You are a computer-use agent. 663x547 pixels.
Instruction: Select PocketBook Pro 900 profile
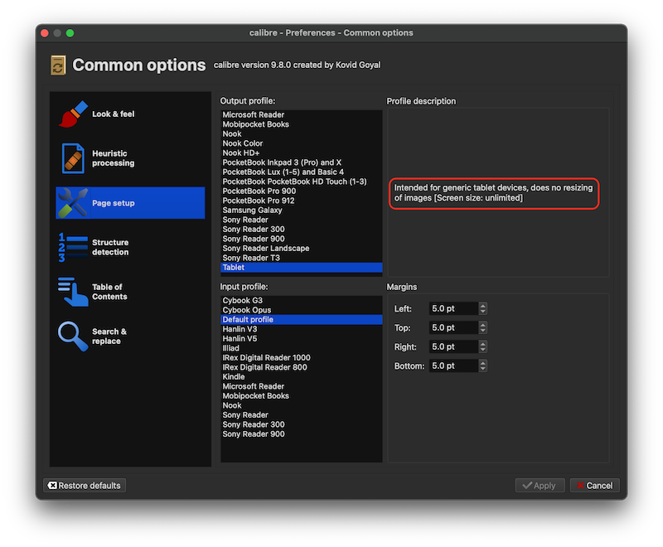[x=302, y=191]
